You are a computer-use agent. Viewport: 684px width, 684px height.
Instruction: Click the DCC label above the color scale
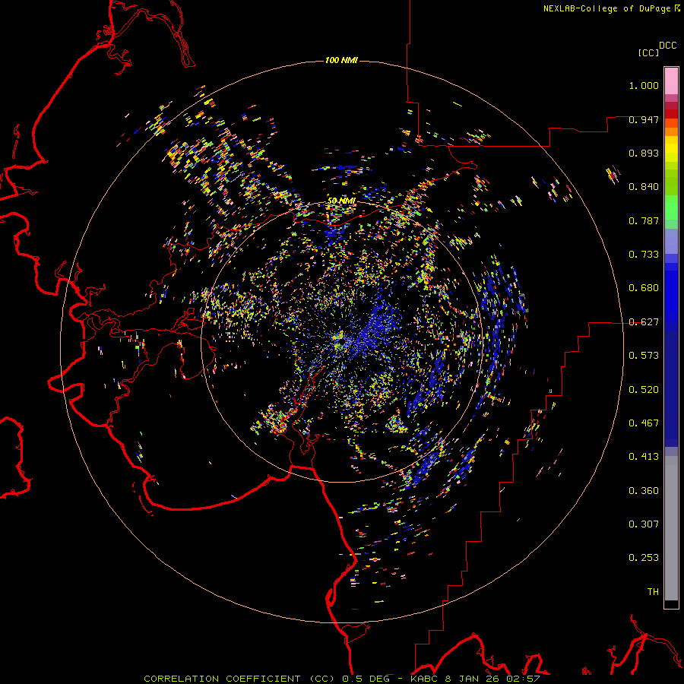[x=668, y=46]
